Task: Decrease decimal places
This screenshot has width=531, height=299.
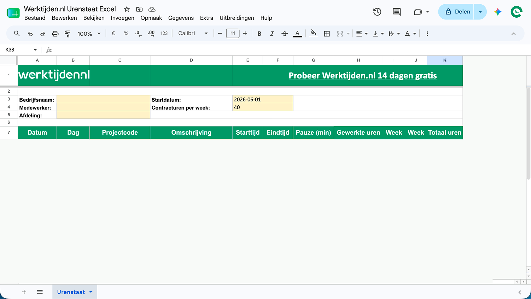Action: pyautogui.click(x=139, y=34)
